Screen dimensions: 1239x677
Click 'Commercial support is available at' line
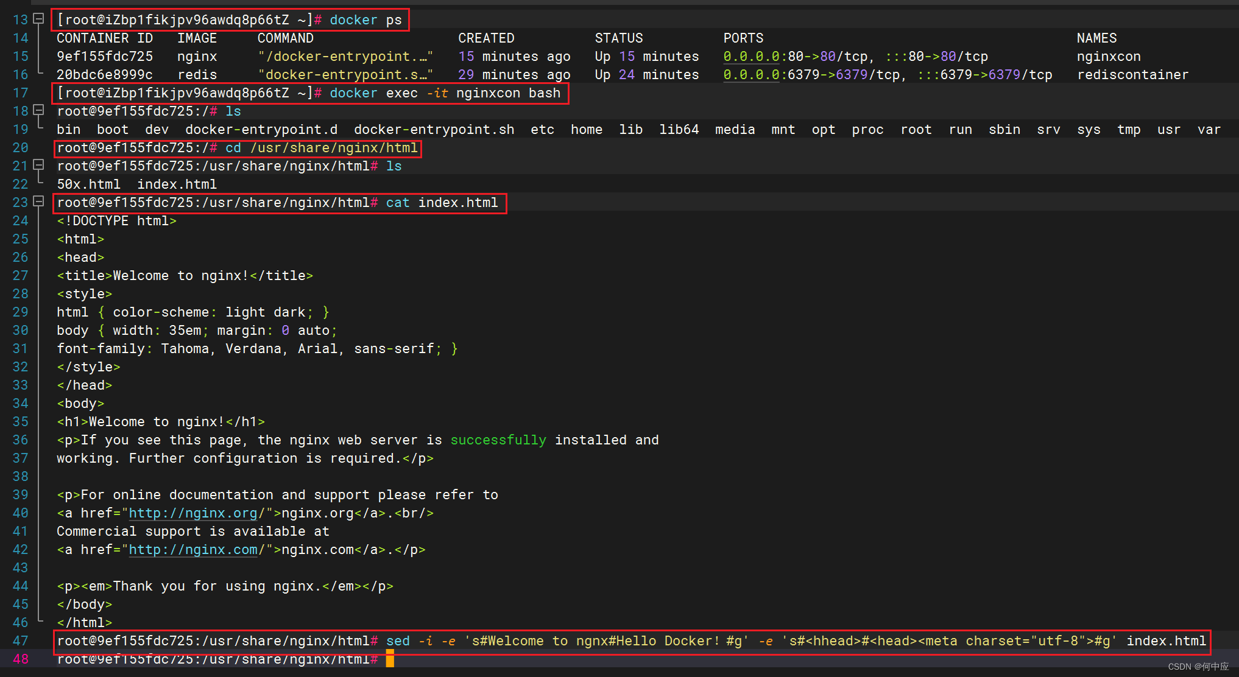click(x=193, y=531)
